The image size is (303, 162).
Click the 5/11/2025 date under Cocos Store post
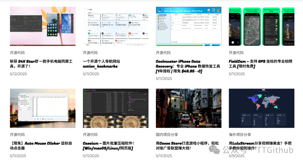click(x=164, y=156)
